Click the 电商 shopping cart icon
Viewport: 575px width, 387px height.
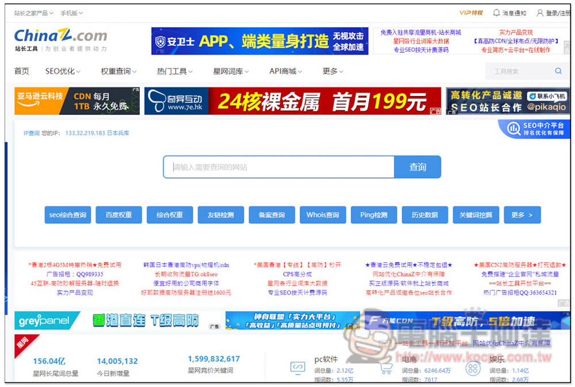(x=386, y=368)
